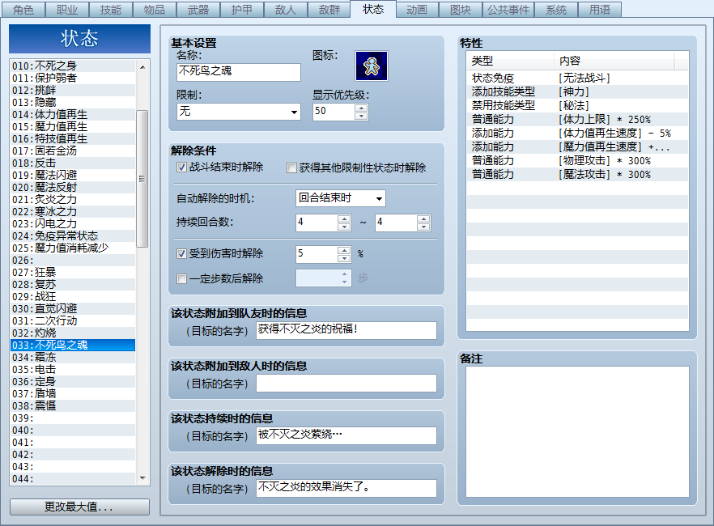Click the state list scroll down arrow

pyautogui.click(x=142, y=477)
